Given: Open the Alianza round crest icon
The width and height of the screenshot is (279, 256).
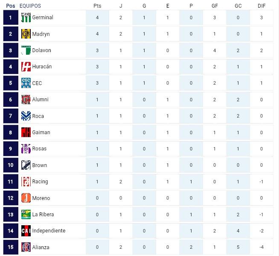Looking at the screenshot, I should point(26,247).
